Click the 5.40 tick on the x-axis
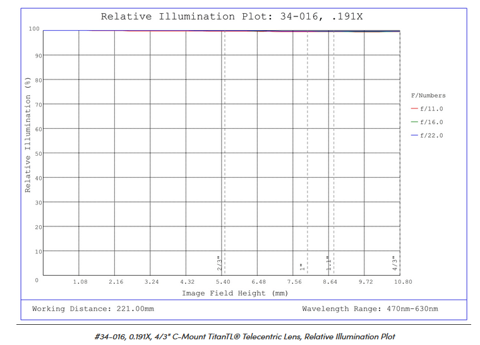 223,282
